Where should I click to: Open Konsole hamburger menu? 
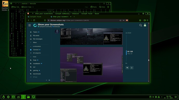tap(108, 7)
